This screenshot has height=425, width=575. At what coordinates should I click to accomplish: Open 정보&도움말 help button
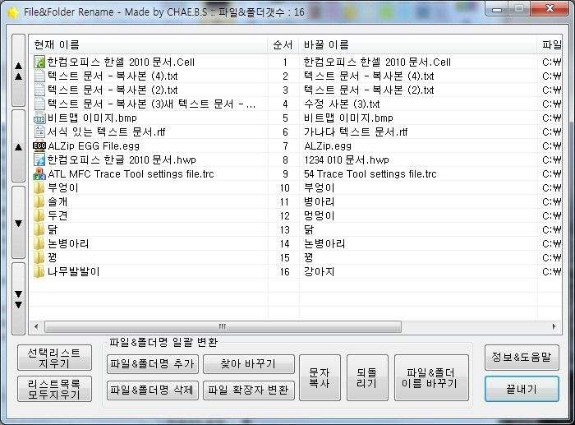[x=522, y=357]
